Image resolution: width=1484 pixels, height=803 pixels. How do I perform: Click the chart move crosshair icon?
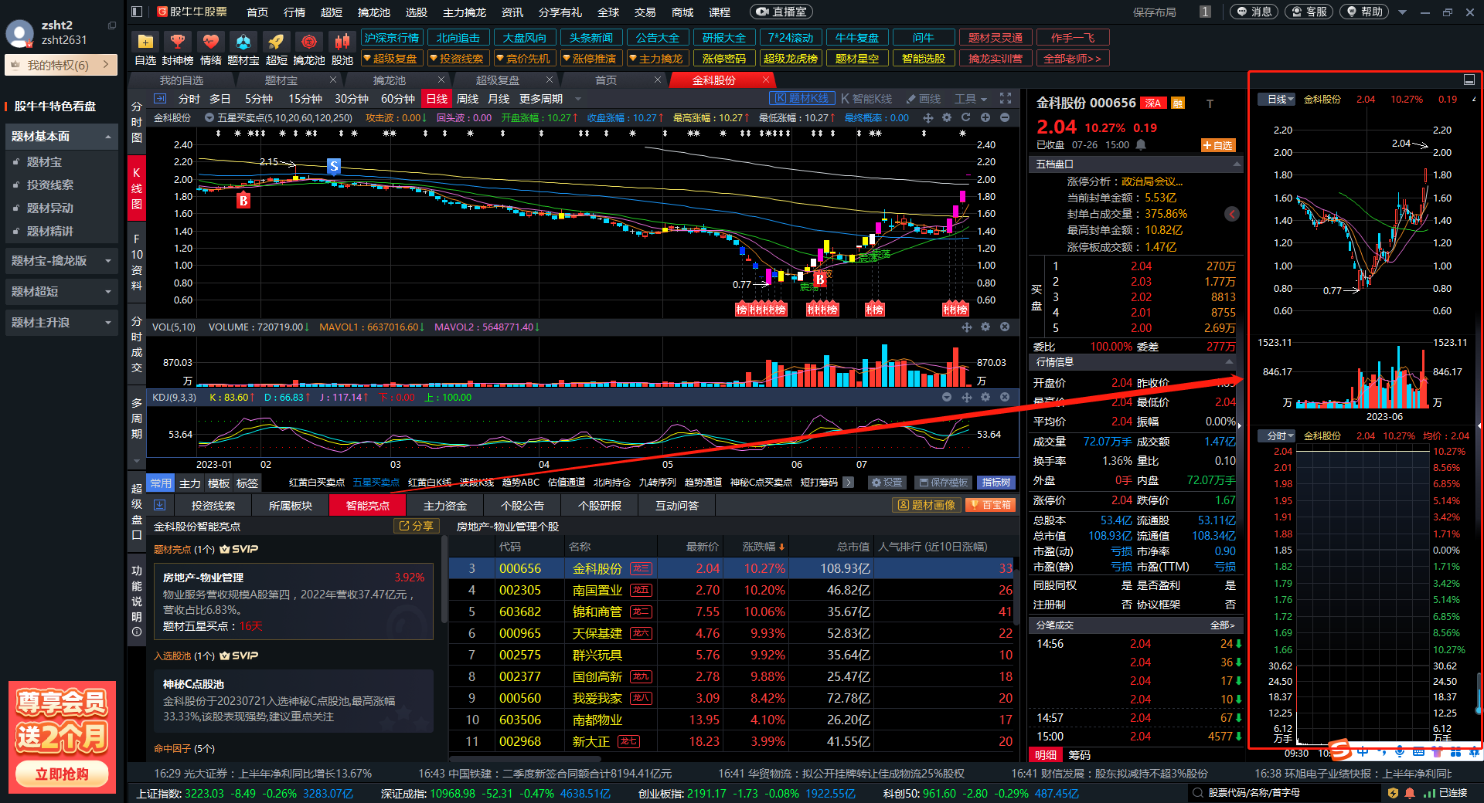[x=927, y=117]
